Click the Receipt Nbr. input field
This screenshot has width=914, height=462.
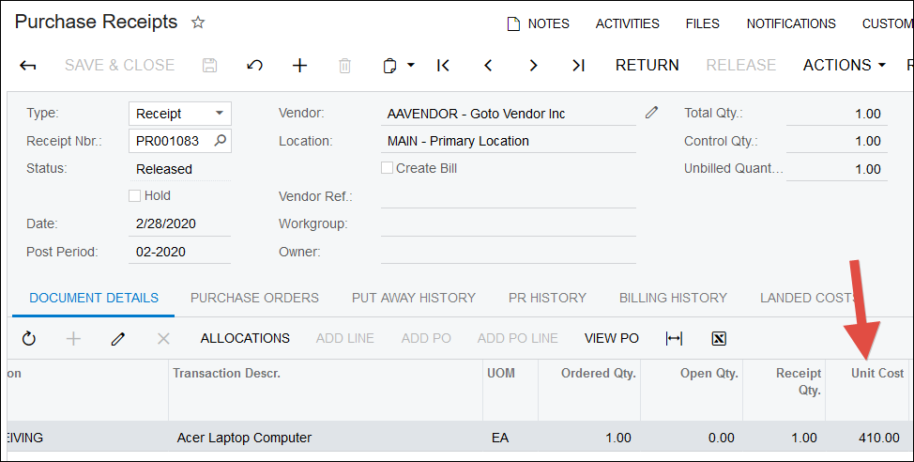point(173,142)
